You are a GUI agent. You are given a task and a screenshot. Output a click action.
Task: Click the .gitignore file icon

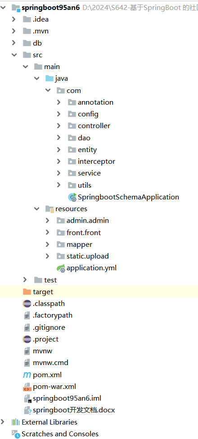tap(27, 327)
